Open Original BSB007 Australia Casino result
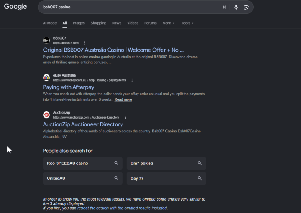This screenshot has width=301, height=213. [113, 50]
